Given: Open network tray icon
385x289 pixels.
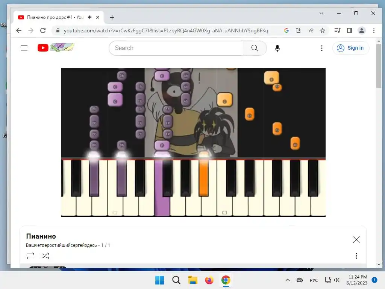Looking at the screenshot, I should (328, 280).
